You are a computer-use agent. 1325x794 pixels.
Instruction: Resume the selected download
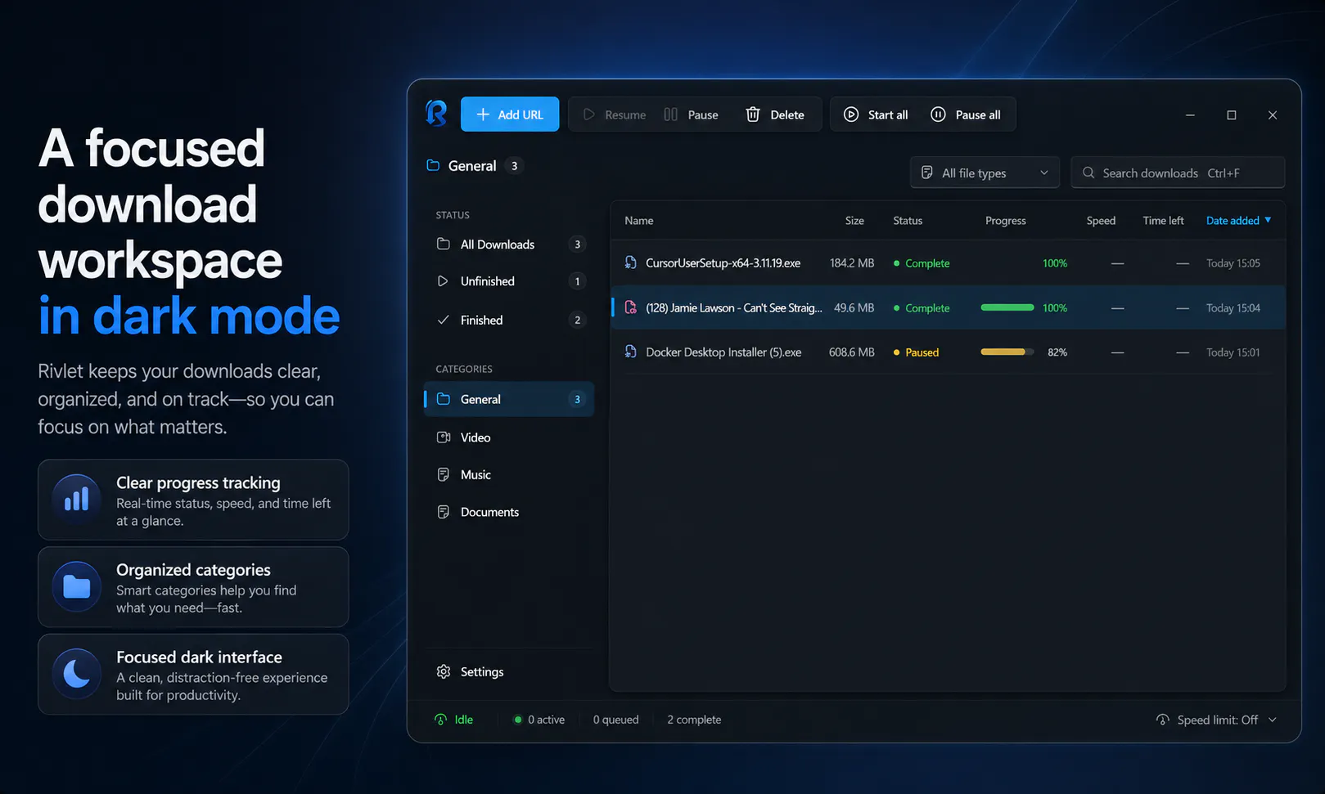click(615, 114)
